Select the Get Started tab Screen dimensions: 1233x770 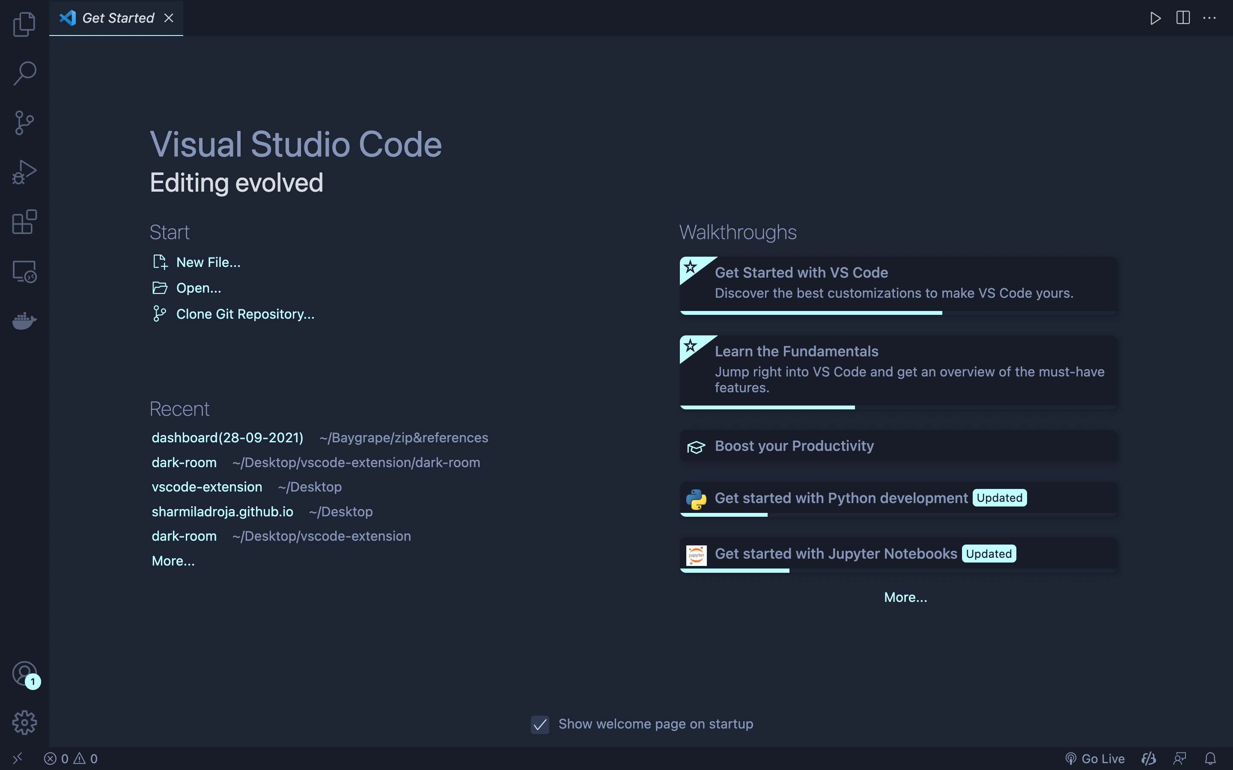(116, 18)
